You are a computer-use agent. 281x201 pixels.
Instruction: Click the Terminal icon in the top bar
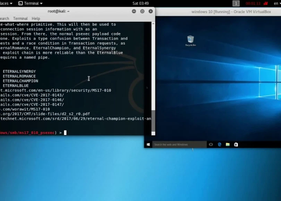[21, 3]
